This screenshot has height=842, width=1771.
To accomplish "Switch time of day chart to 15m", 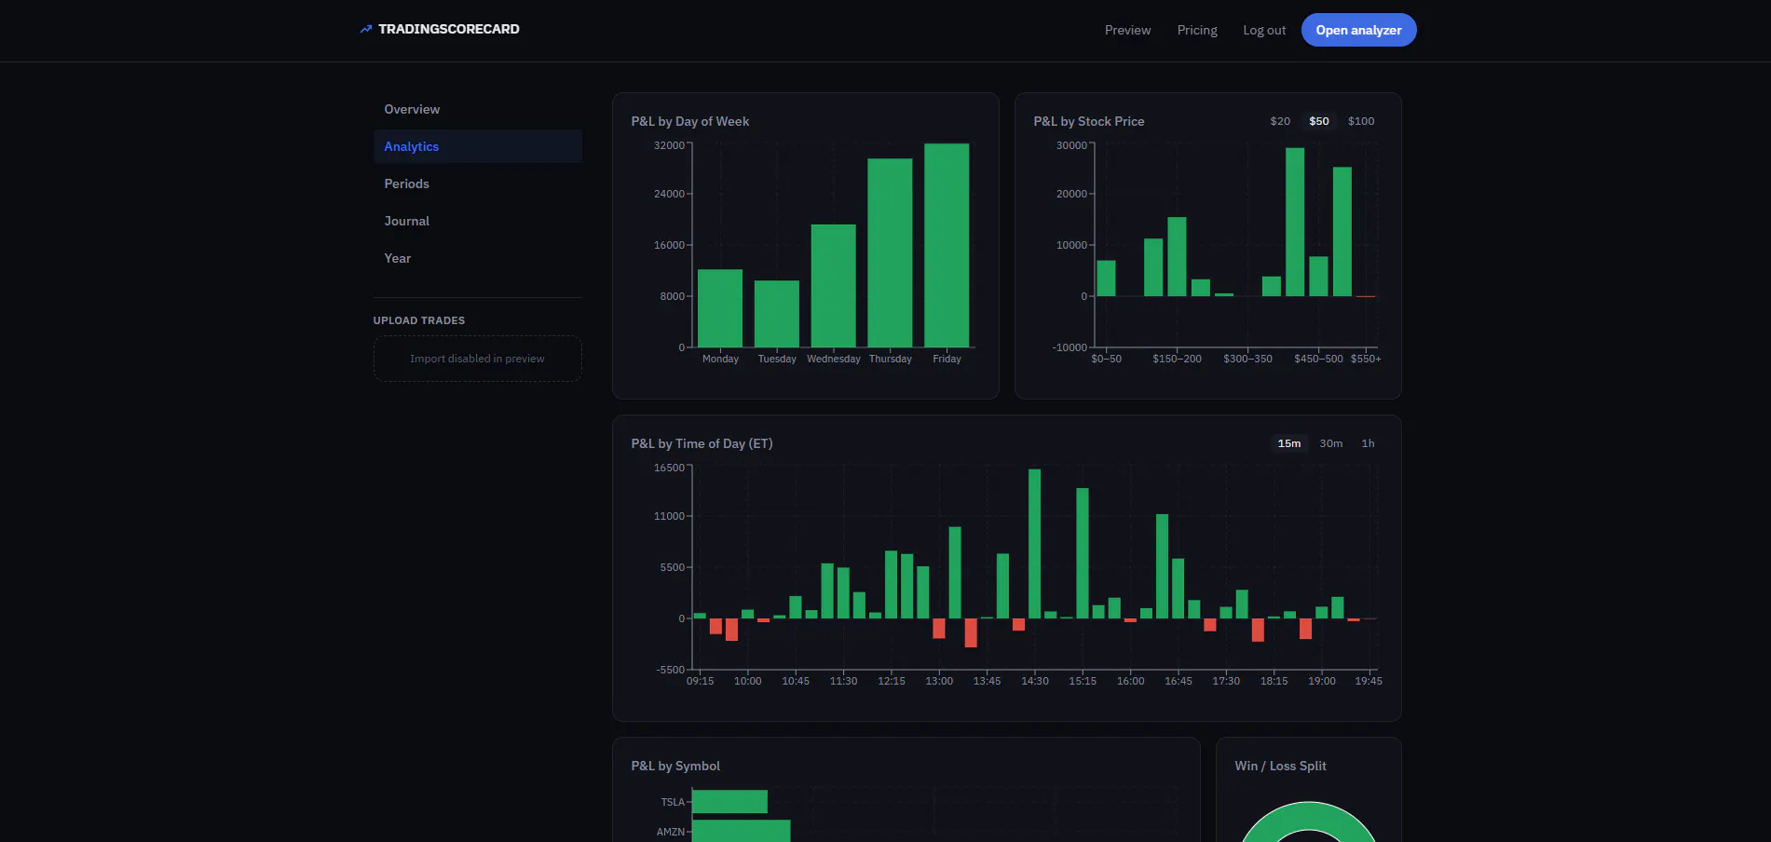I will [x=1289, y=443].
